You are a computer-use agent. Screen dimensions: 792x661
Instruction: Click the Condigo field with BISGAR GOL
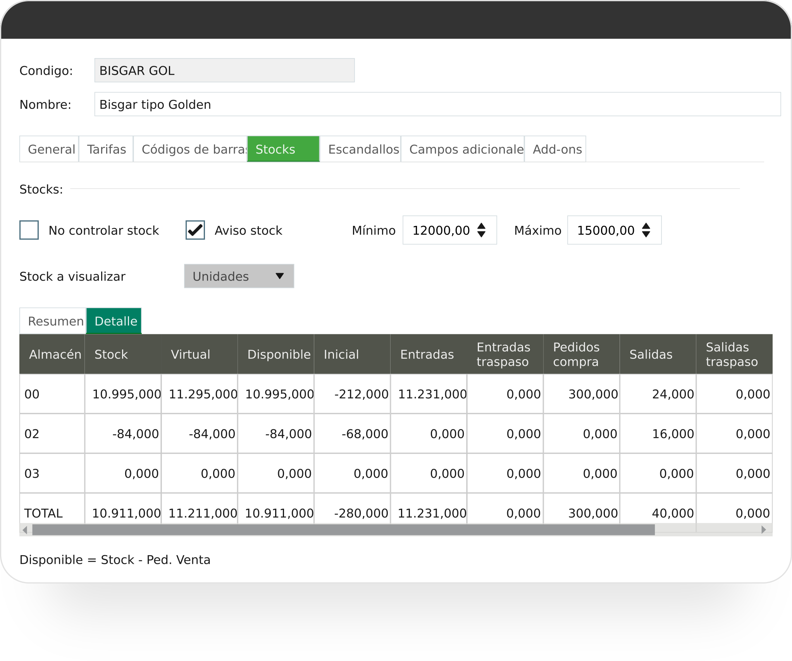pyautogui.click(x=224, y=71)
